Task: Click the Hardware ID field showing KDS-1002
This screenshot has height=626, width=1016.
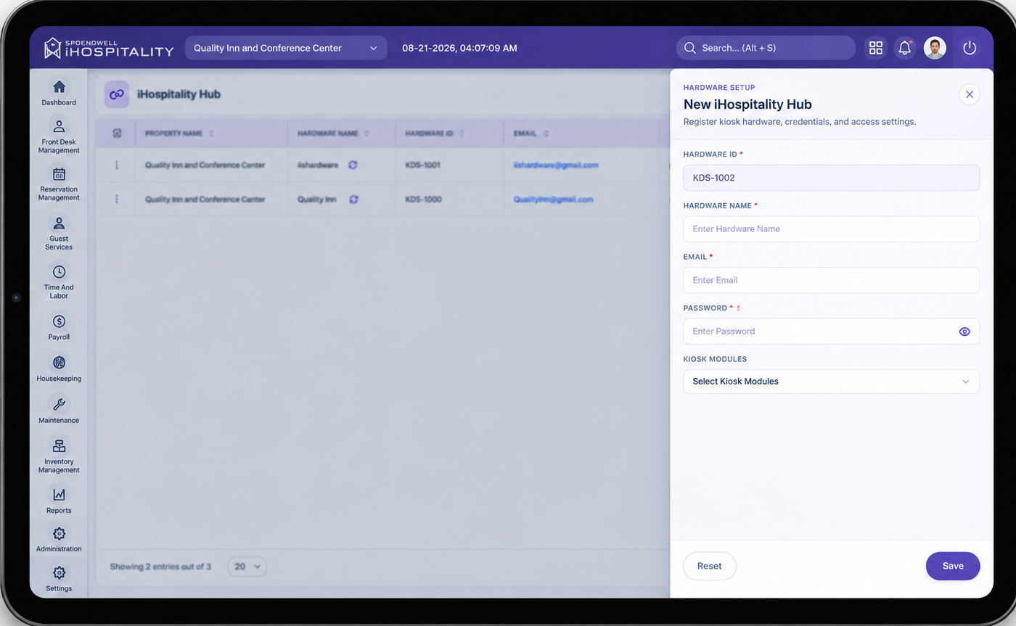Action: 832,178
